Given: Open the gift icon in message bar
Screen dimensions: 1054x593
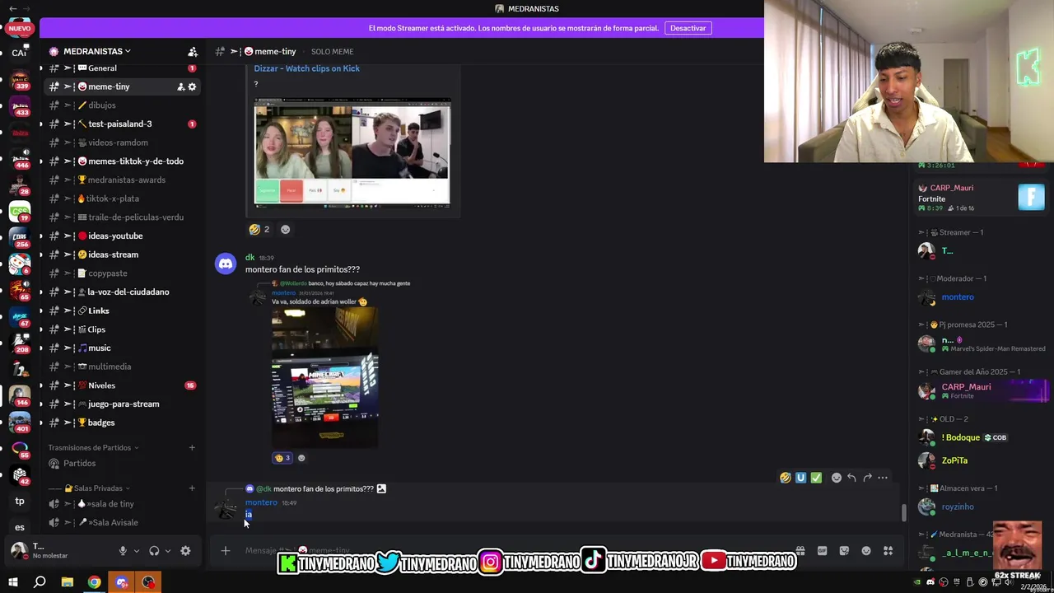Looking at the screenshot, I should 800,551.
